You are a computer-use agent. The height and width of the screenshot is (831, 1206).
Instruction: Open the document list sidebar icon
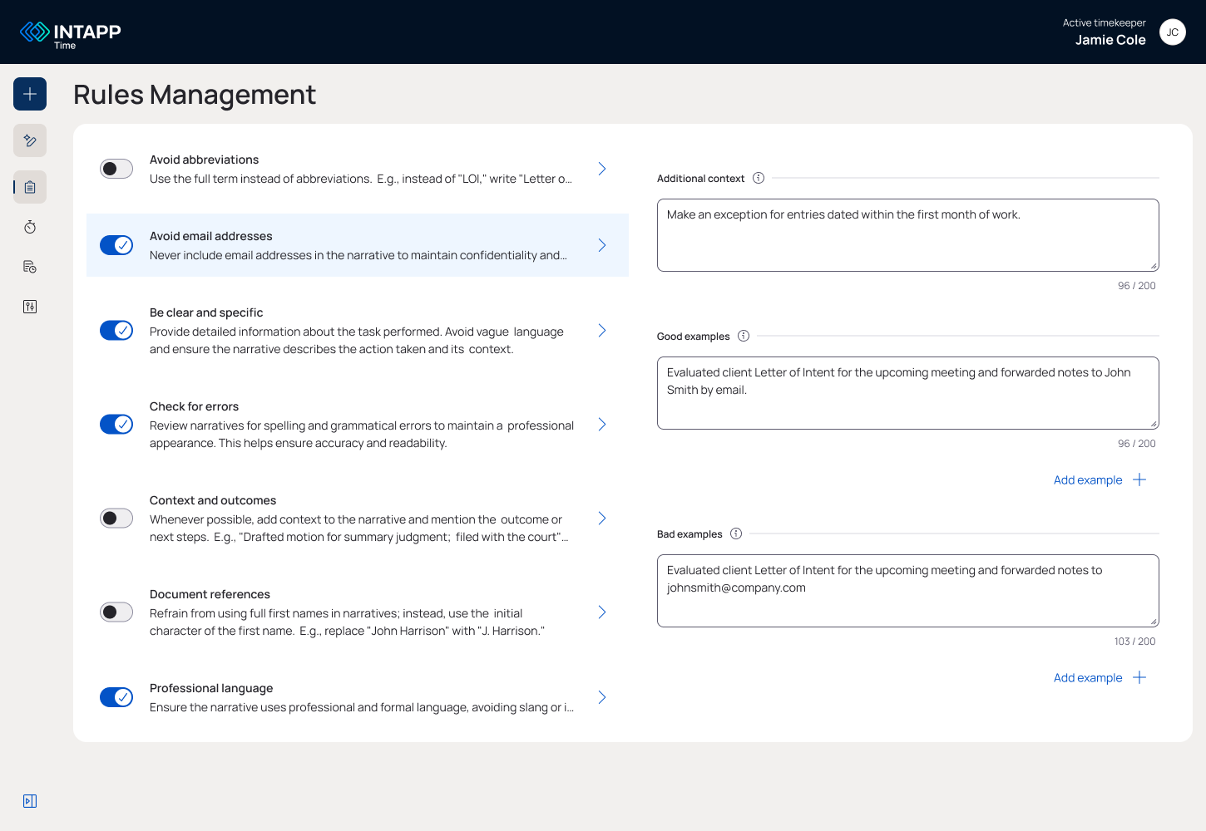(30, 267)
